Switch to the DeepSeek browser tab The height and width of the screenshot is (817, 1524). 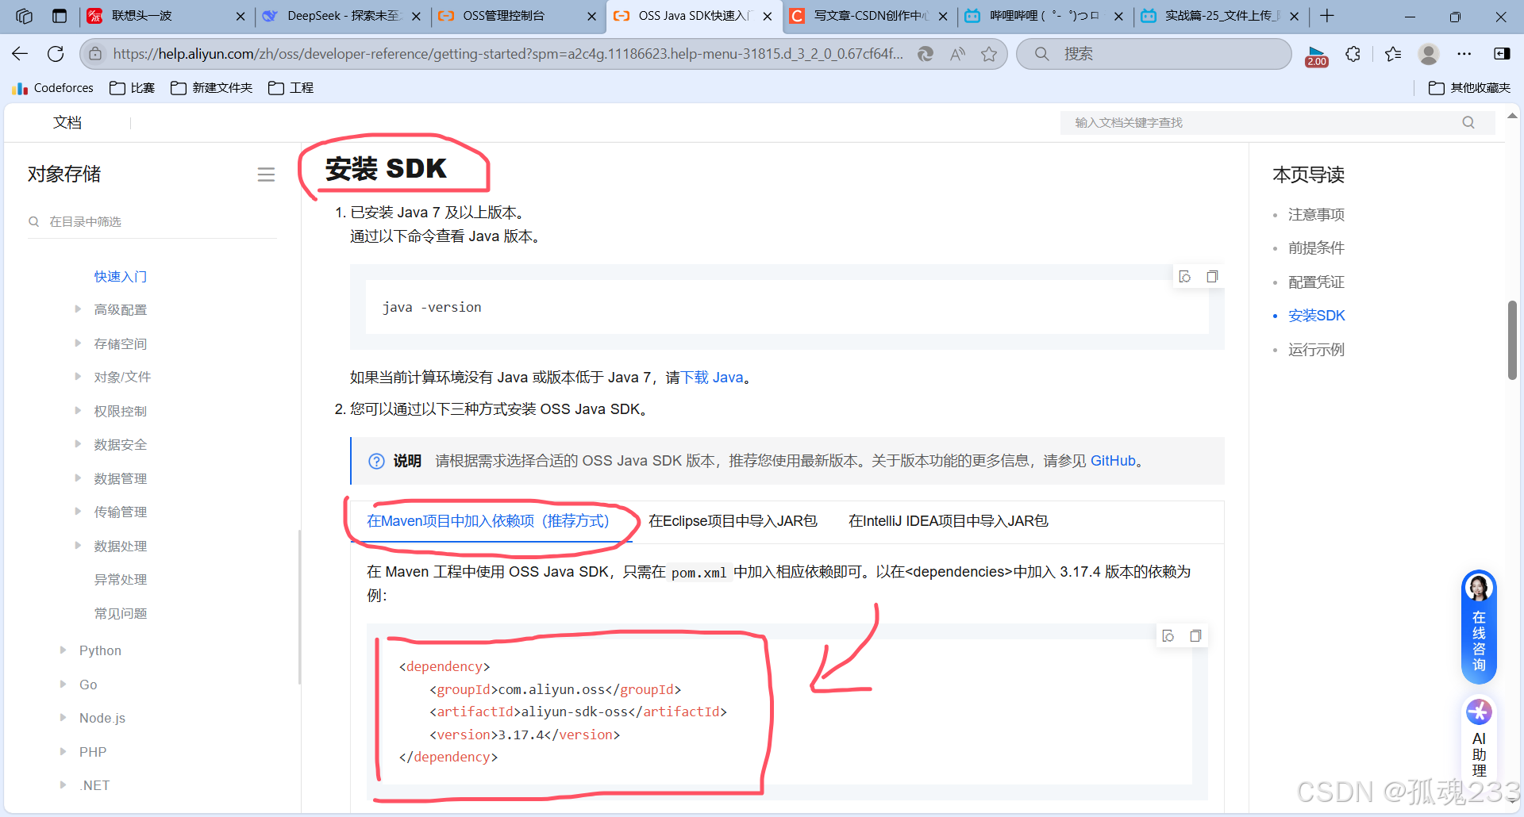pos(343,16)
